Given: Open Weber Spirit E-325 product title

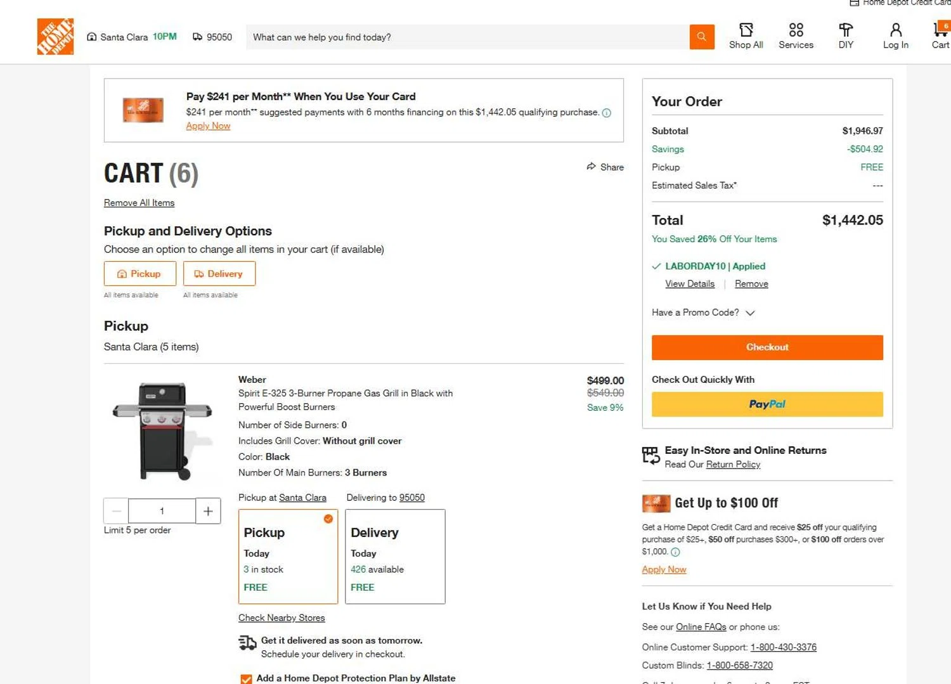Looking at the screenshot, I should [346, 400].
